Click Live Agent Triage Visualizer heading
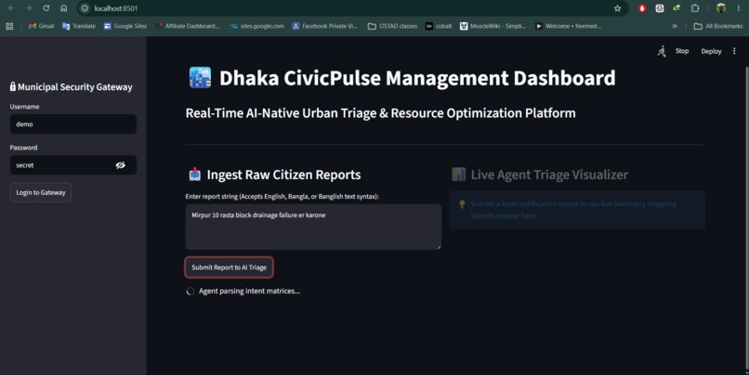 pos(549,175)
